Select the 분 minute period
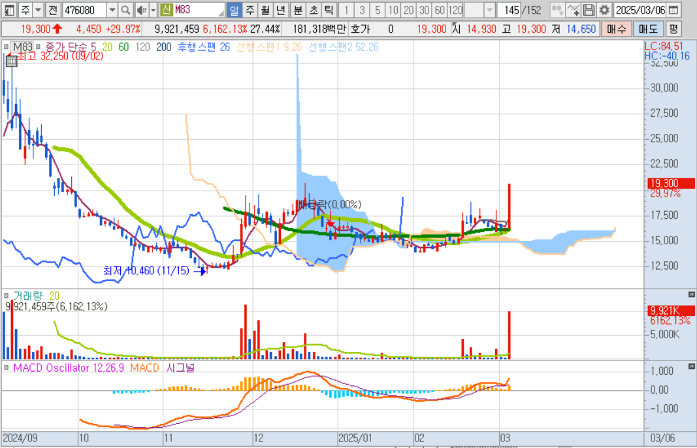This screenshot has width=697, height=448. [x=298, y=10]
